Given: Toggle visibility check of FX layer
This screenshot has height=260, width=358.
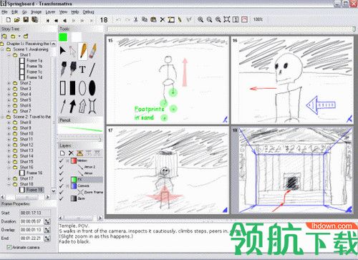Looking at the screenshot, I should click(x=62, y=180).
